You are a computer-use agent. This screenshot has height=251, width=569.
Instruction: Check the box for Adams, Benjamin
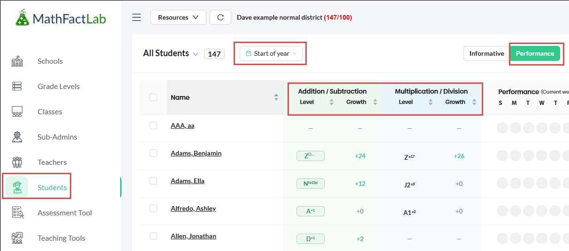[x=153, y=153]
